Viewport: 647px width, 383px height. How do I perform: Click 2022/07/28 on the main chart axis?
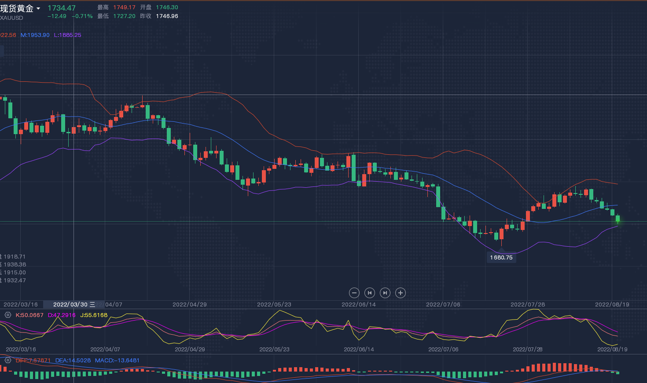click(528, 304)
